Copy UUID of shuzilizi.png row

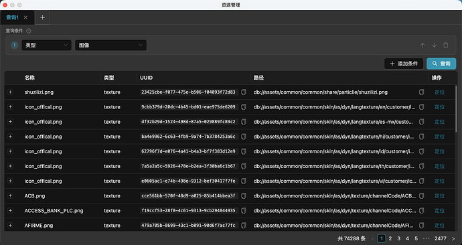pos(244,92)
